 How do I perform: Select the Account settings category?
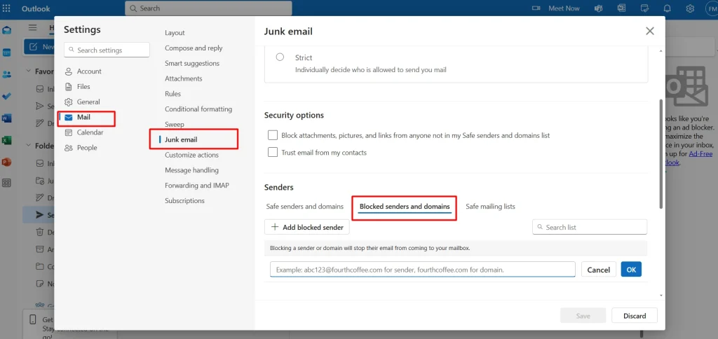coord(88,71)
